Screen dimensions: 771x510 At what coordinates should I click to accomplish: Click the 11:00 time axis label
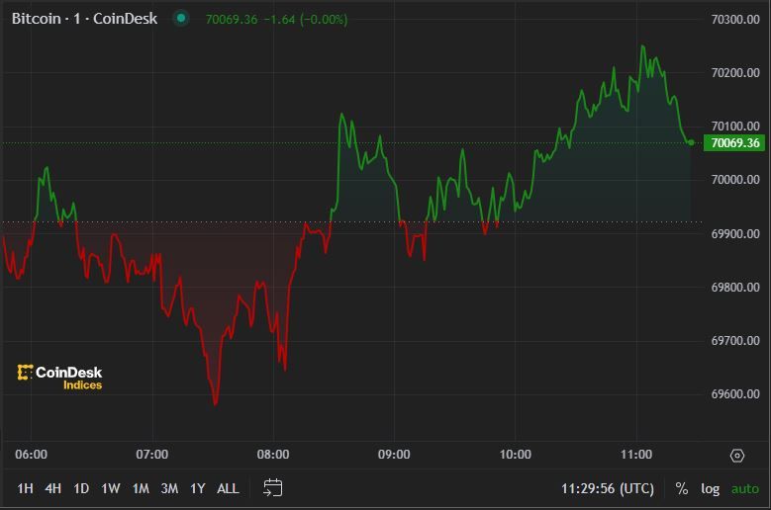pyautogui.click(x=636, y=455)
